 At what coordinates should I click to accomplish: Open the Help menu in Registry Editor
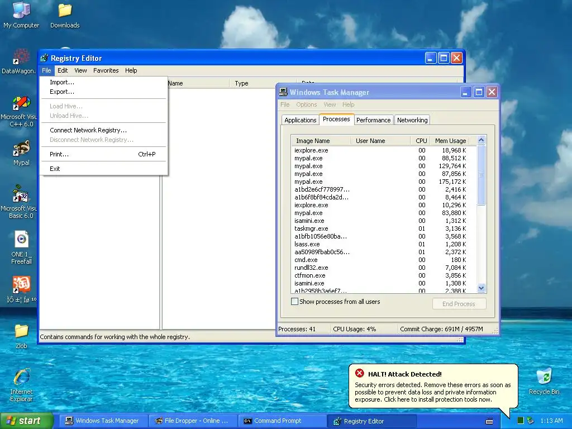(x=131, y=70)
